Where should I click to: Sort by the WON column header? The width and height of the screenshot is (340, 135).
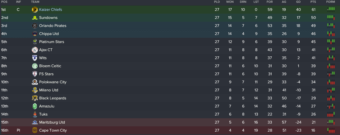click(x=230, y=2)
